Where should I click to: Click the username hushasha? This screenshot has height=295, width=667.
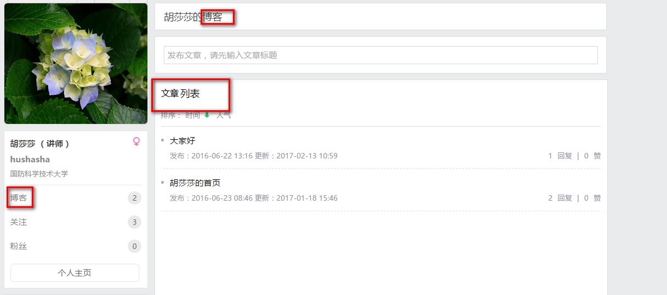point(30,160)
